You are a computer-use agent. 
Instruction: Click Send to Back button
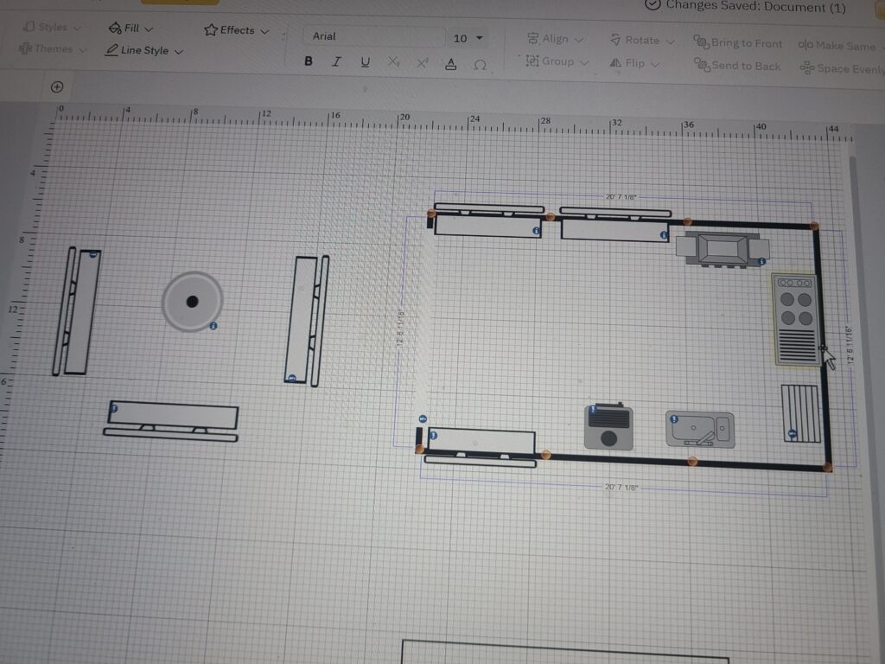(737, 66)
